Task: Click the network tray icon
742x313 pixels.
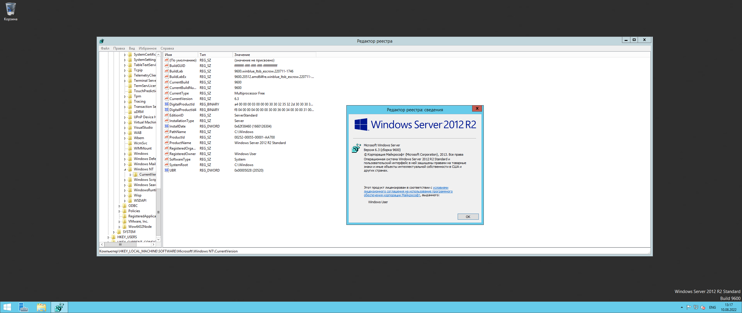Action: 696,307
